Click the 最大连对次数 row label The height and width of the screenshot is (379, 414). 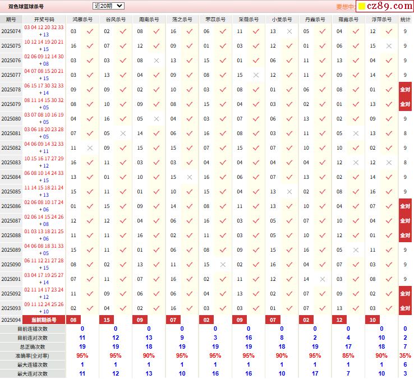(x=33, y=374)
